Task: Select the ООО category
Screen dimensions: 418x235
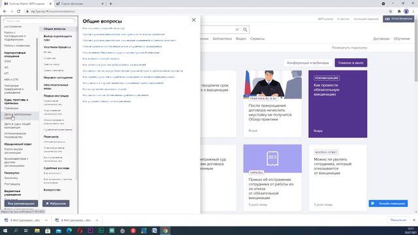Action: tap(7, 61)
